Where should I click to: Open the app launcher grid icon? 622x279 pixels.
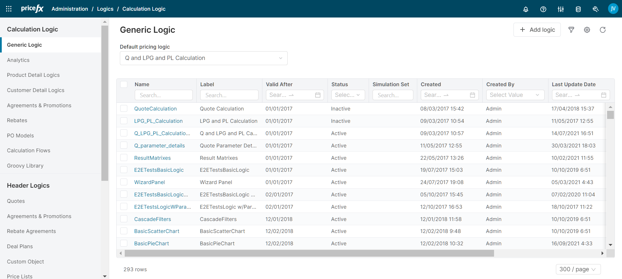coord(9,9)
